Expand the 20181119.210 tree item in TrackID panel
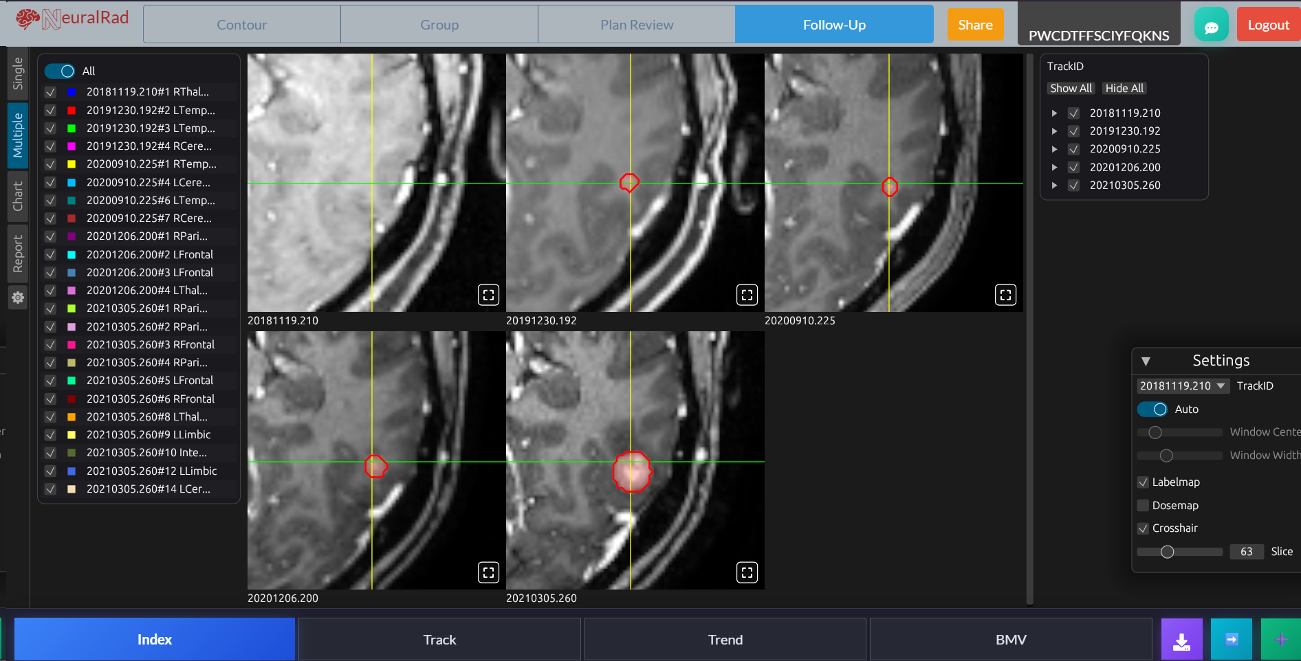 [1054, 113]
